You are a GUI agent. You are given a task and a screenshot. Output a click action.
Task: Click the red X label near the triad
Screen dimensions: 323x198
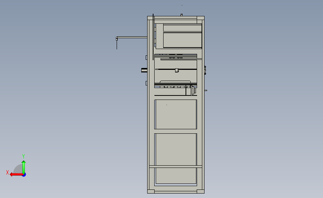click(7, 172)
